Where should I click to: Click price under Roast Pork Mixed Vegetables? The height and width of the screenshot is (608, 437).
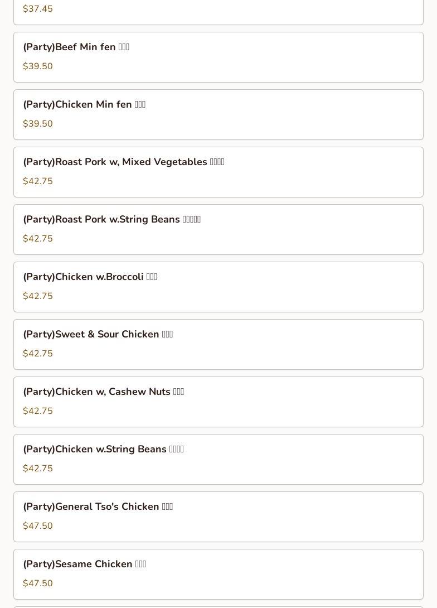coord(38,181)
